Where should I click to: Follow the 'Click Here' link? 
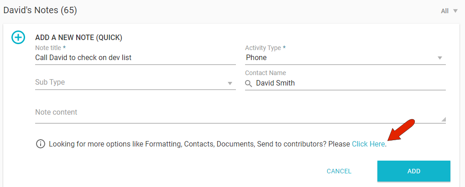(x=368, y=144)
